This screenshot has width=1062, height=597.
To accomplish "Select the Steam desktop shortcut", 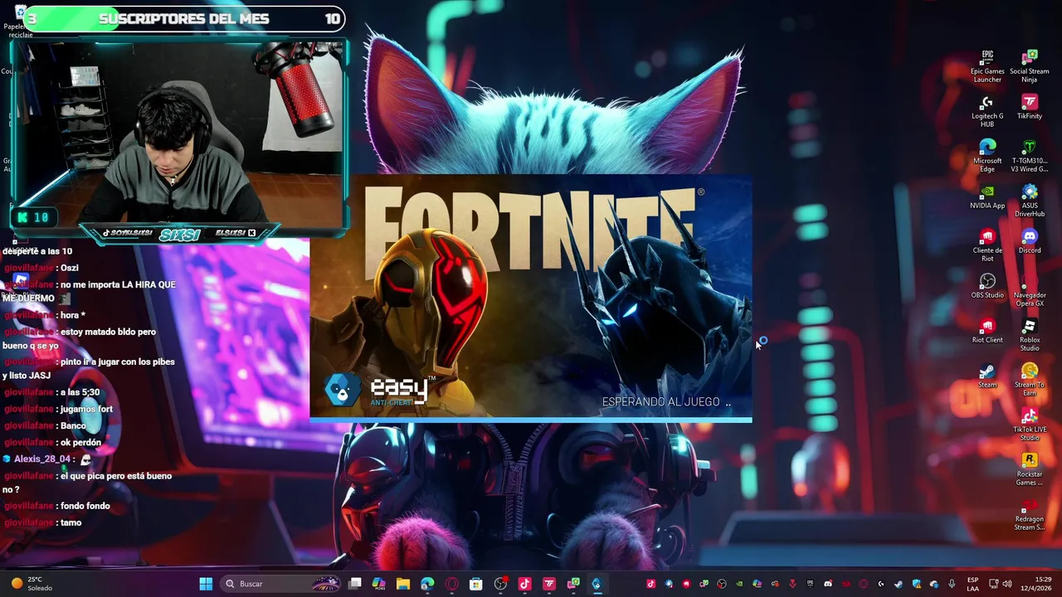I will tap(987, 376).
